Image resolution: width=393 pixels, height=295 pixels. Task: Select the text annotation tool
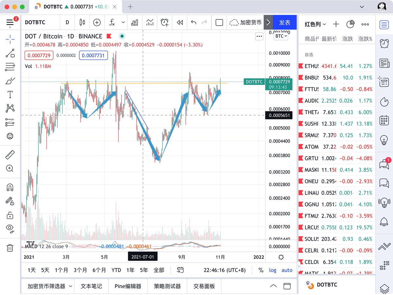[x=10, y=95]
